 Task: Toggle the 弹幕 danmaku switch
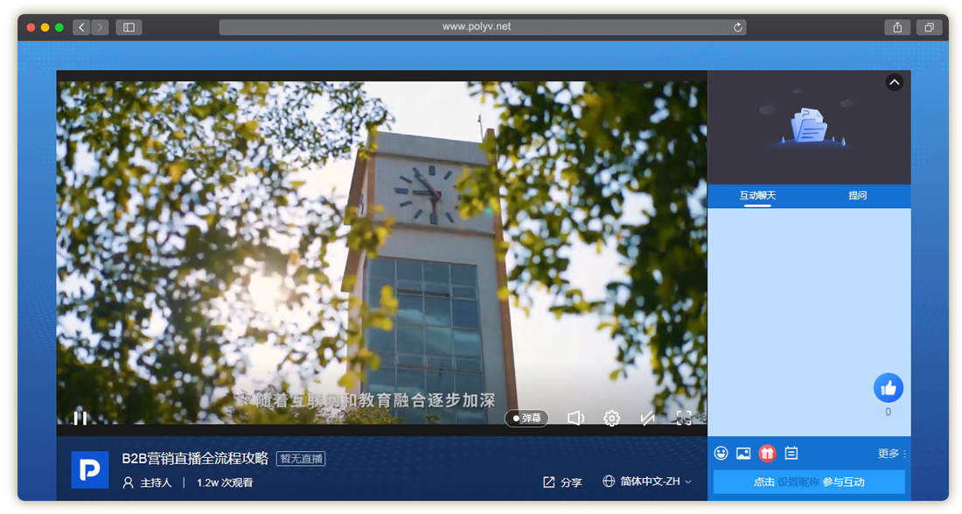pyautogui.click(x=526, y=418)
